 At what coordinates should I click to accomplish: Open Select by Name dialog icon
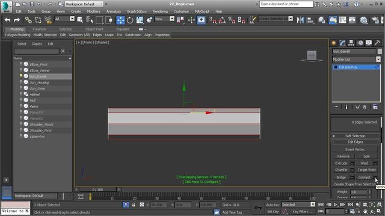pyautogui.click(x=90, y=20)
